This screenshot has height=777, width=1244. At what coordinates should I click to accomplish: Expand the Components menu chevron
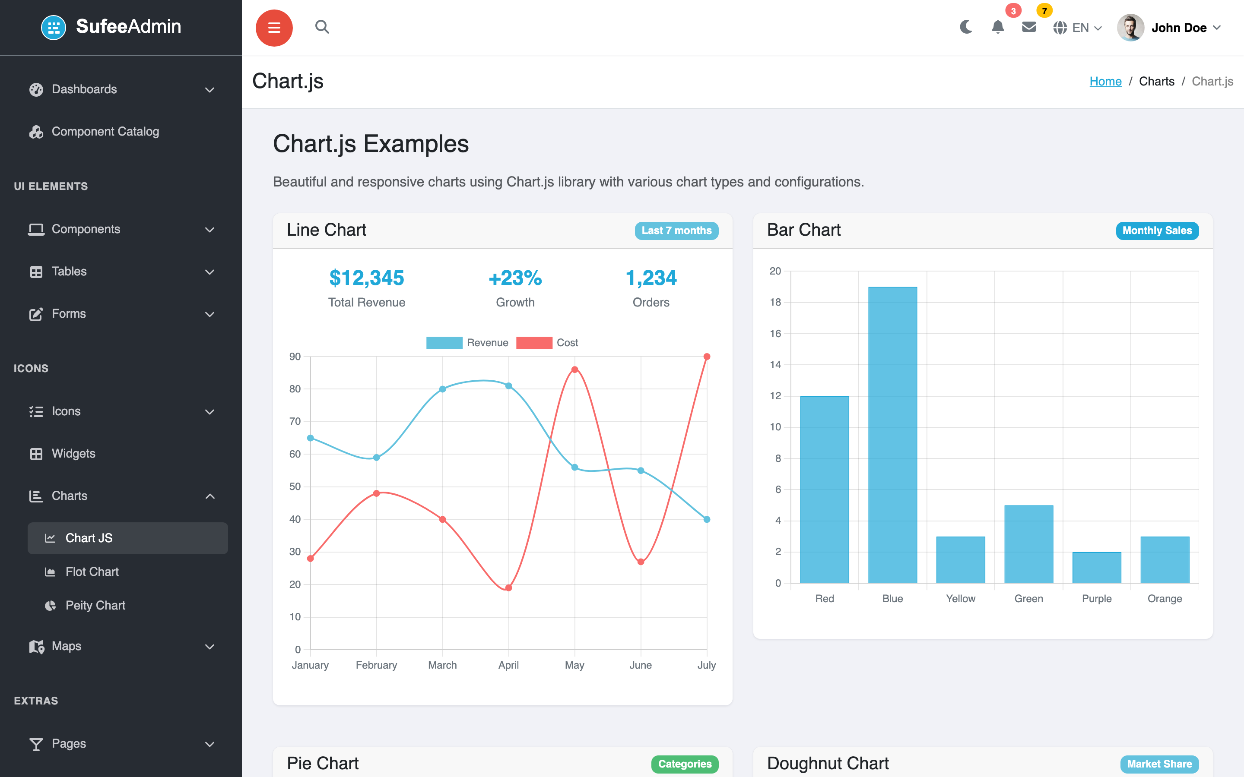210,230
